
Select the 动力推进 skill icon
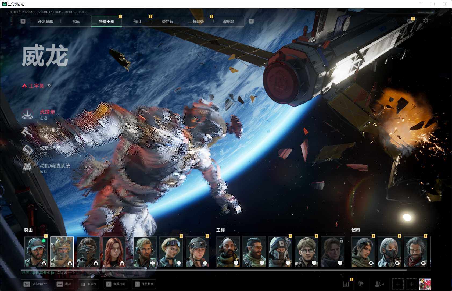27,132
